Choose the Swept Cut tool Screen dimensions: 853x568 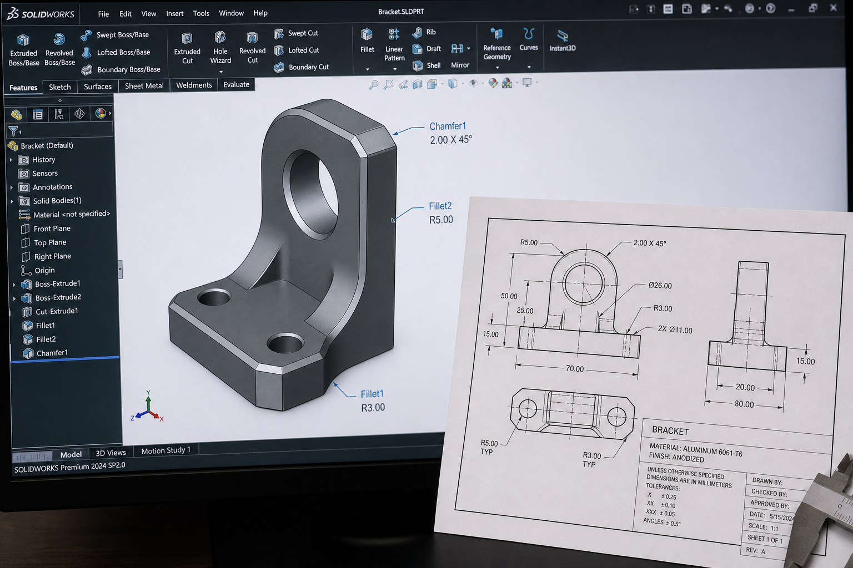(295, 33)
